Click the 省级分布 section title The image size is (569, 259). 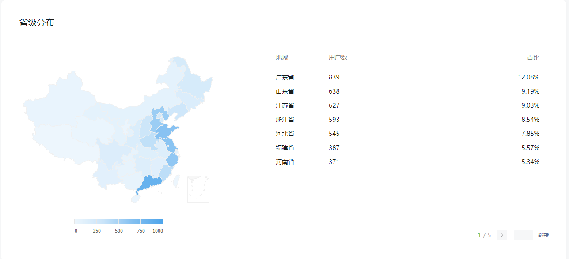[x=37, y=23]
